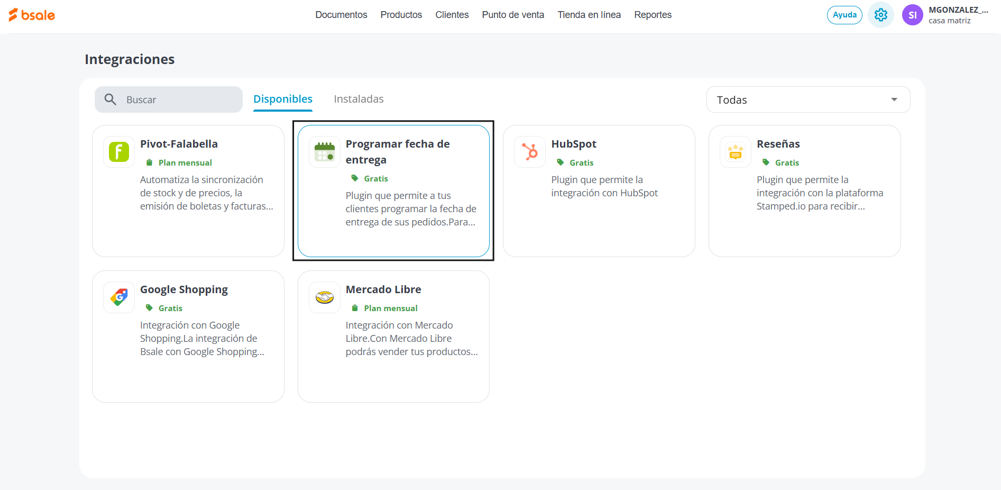Image resolution: width=1001 pixels, height=490 pixels.
Task: Click the Plan mensual bag icon under Pivot-Falabella
Action: point(149,162)
